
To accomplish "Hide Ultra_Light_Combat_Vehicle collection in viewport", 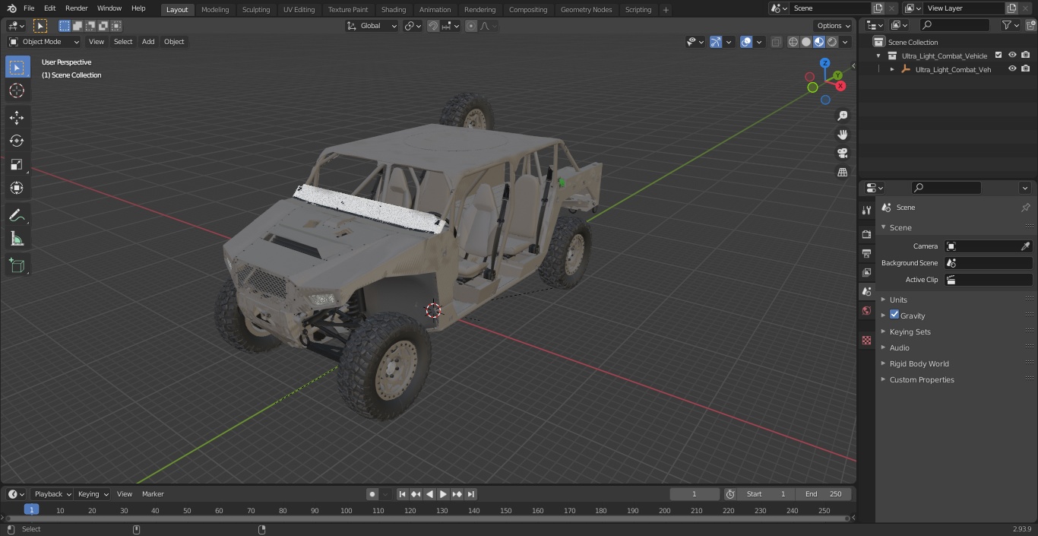I will click(x=1012, y=56).
